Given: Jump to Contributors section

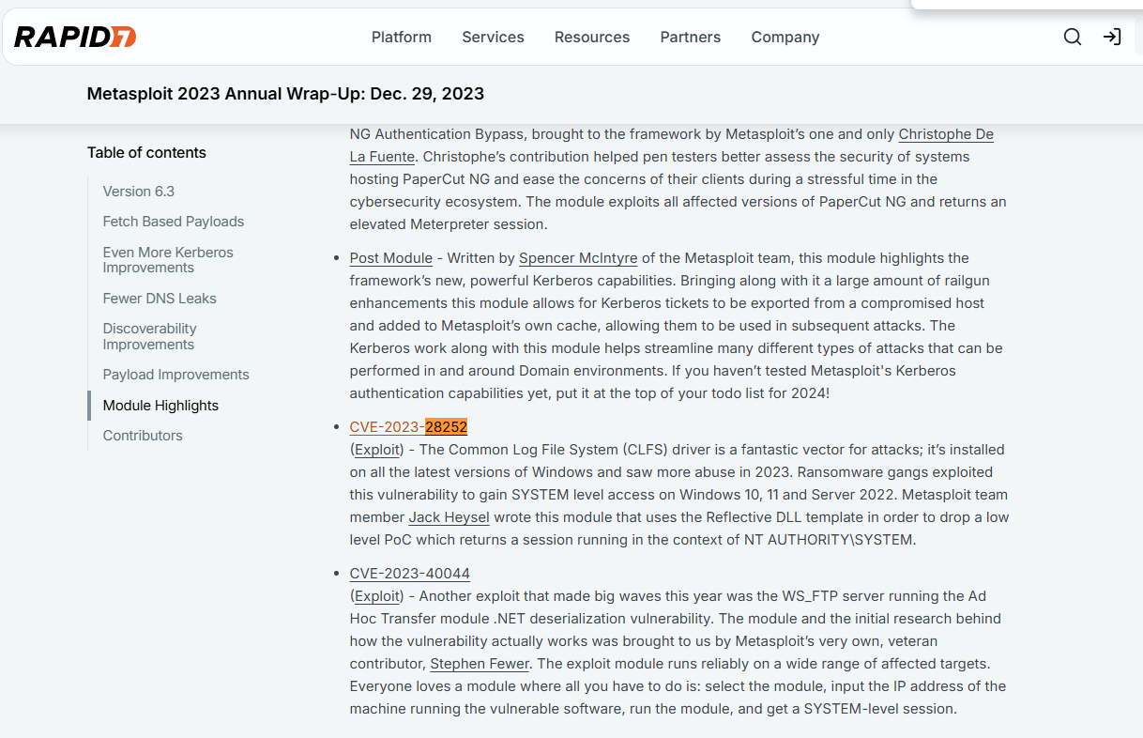Looking at the screenshot, I should (143, 436).
